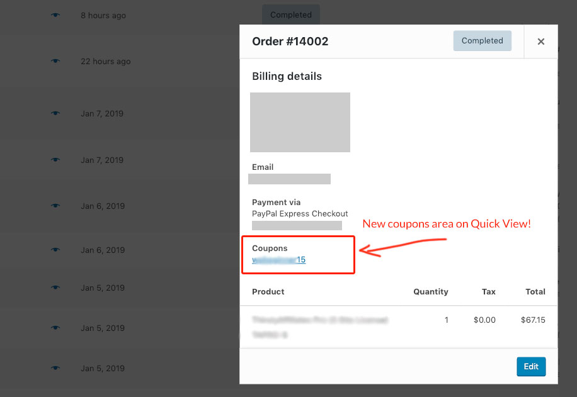577x397 pixels.
Task: Click the 8 hours ago date text
Action: click(103, 15)
